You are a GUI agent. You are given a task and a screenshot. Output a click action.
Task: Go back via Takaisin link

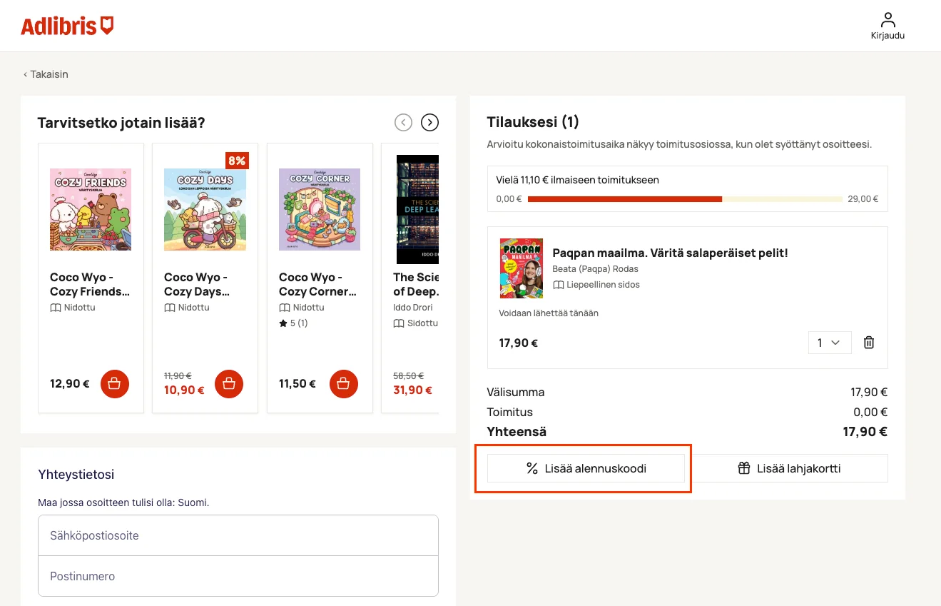46,74
